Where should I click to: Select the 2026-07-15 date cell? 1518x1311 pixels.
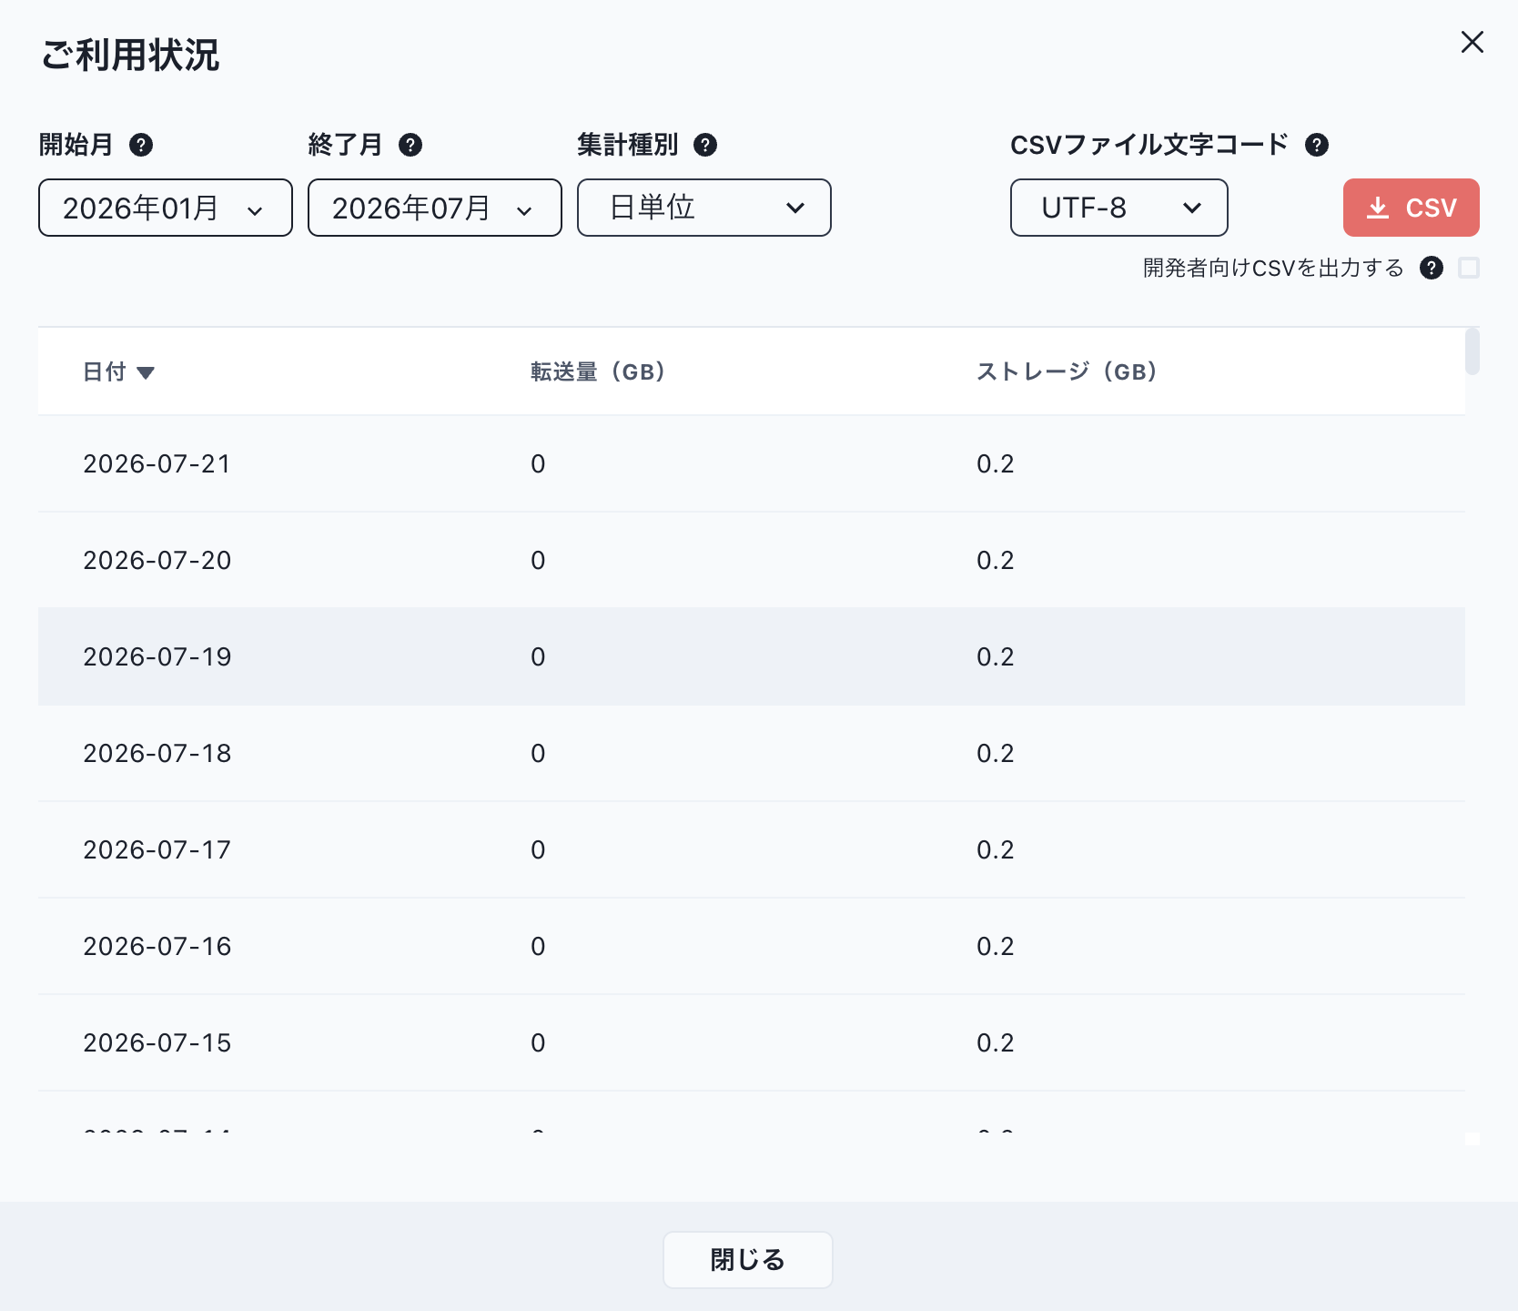157,1043
